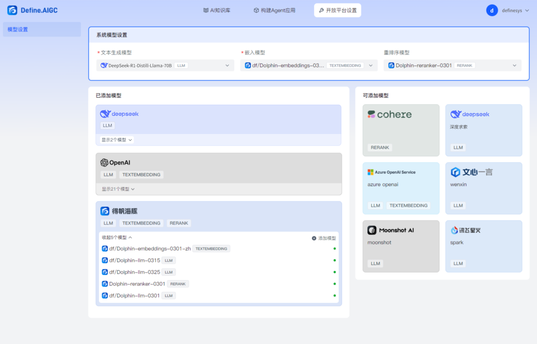The width and height of the screenshot is (537, 344).
Task: Click the definesys user avatar
Action: [x=492, y=10]
